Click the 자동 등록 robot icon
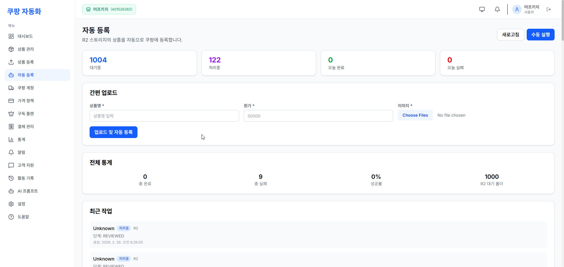564x267 pixels. 11,75
